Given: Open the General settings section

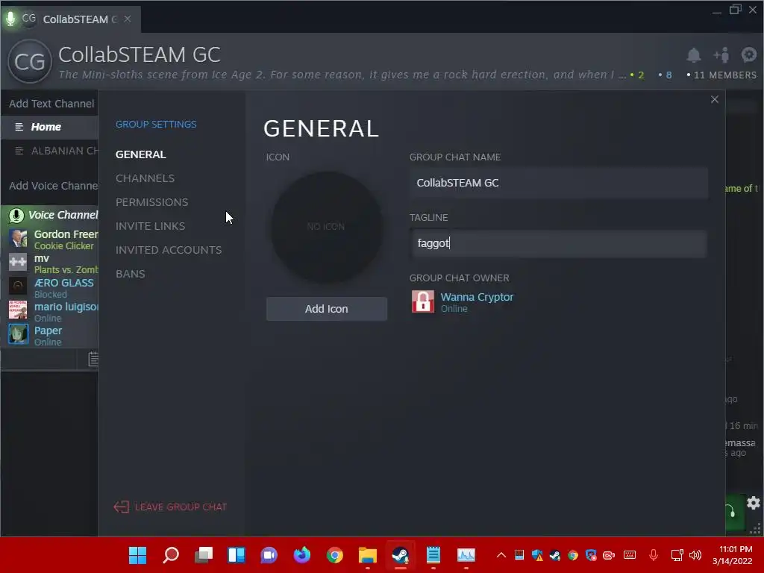Looking at the screenshot, I should click(x=140, y=154).
